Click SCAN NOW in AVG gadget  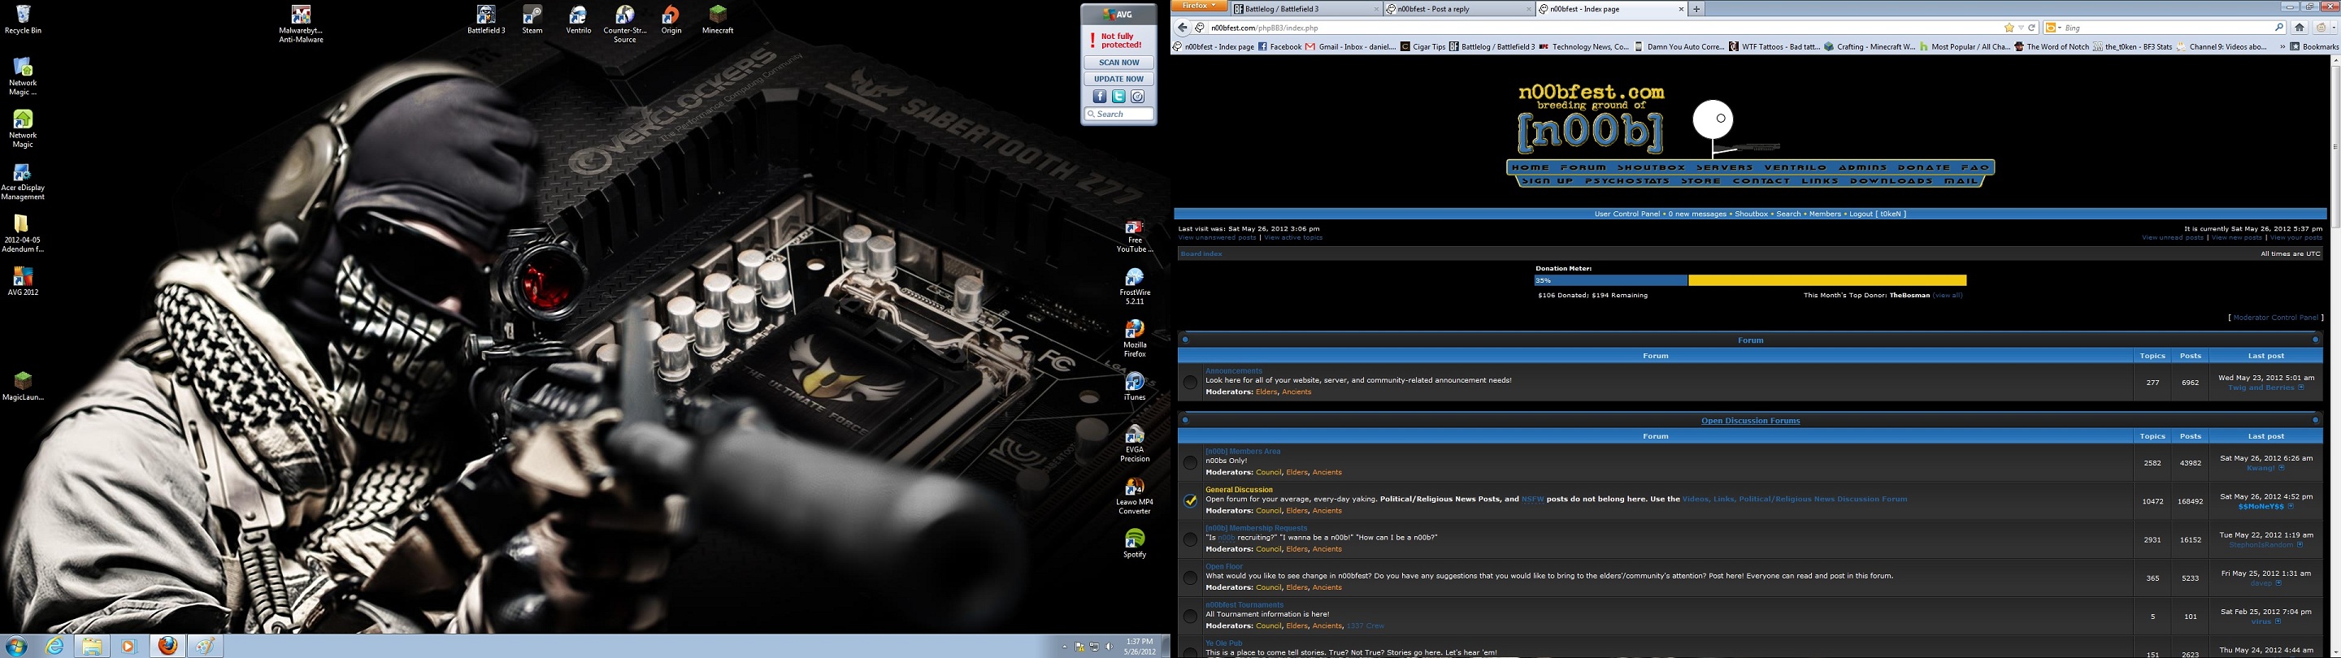click(x=1118, y=63)
